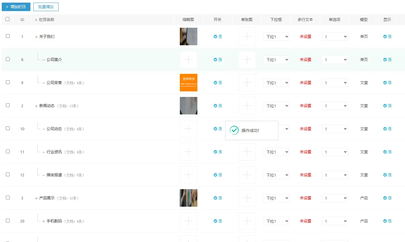
Task: Toggle the 产品展示 tree node plus icon
Action: 36,198
